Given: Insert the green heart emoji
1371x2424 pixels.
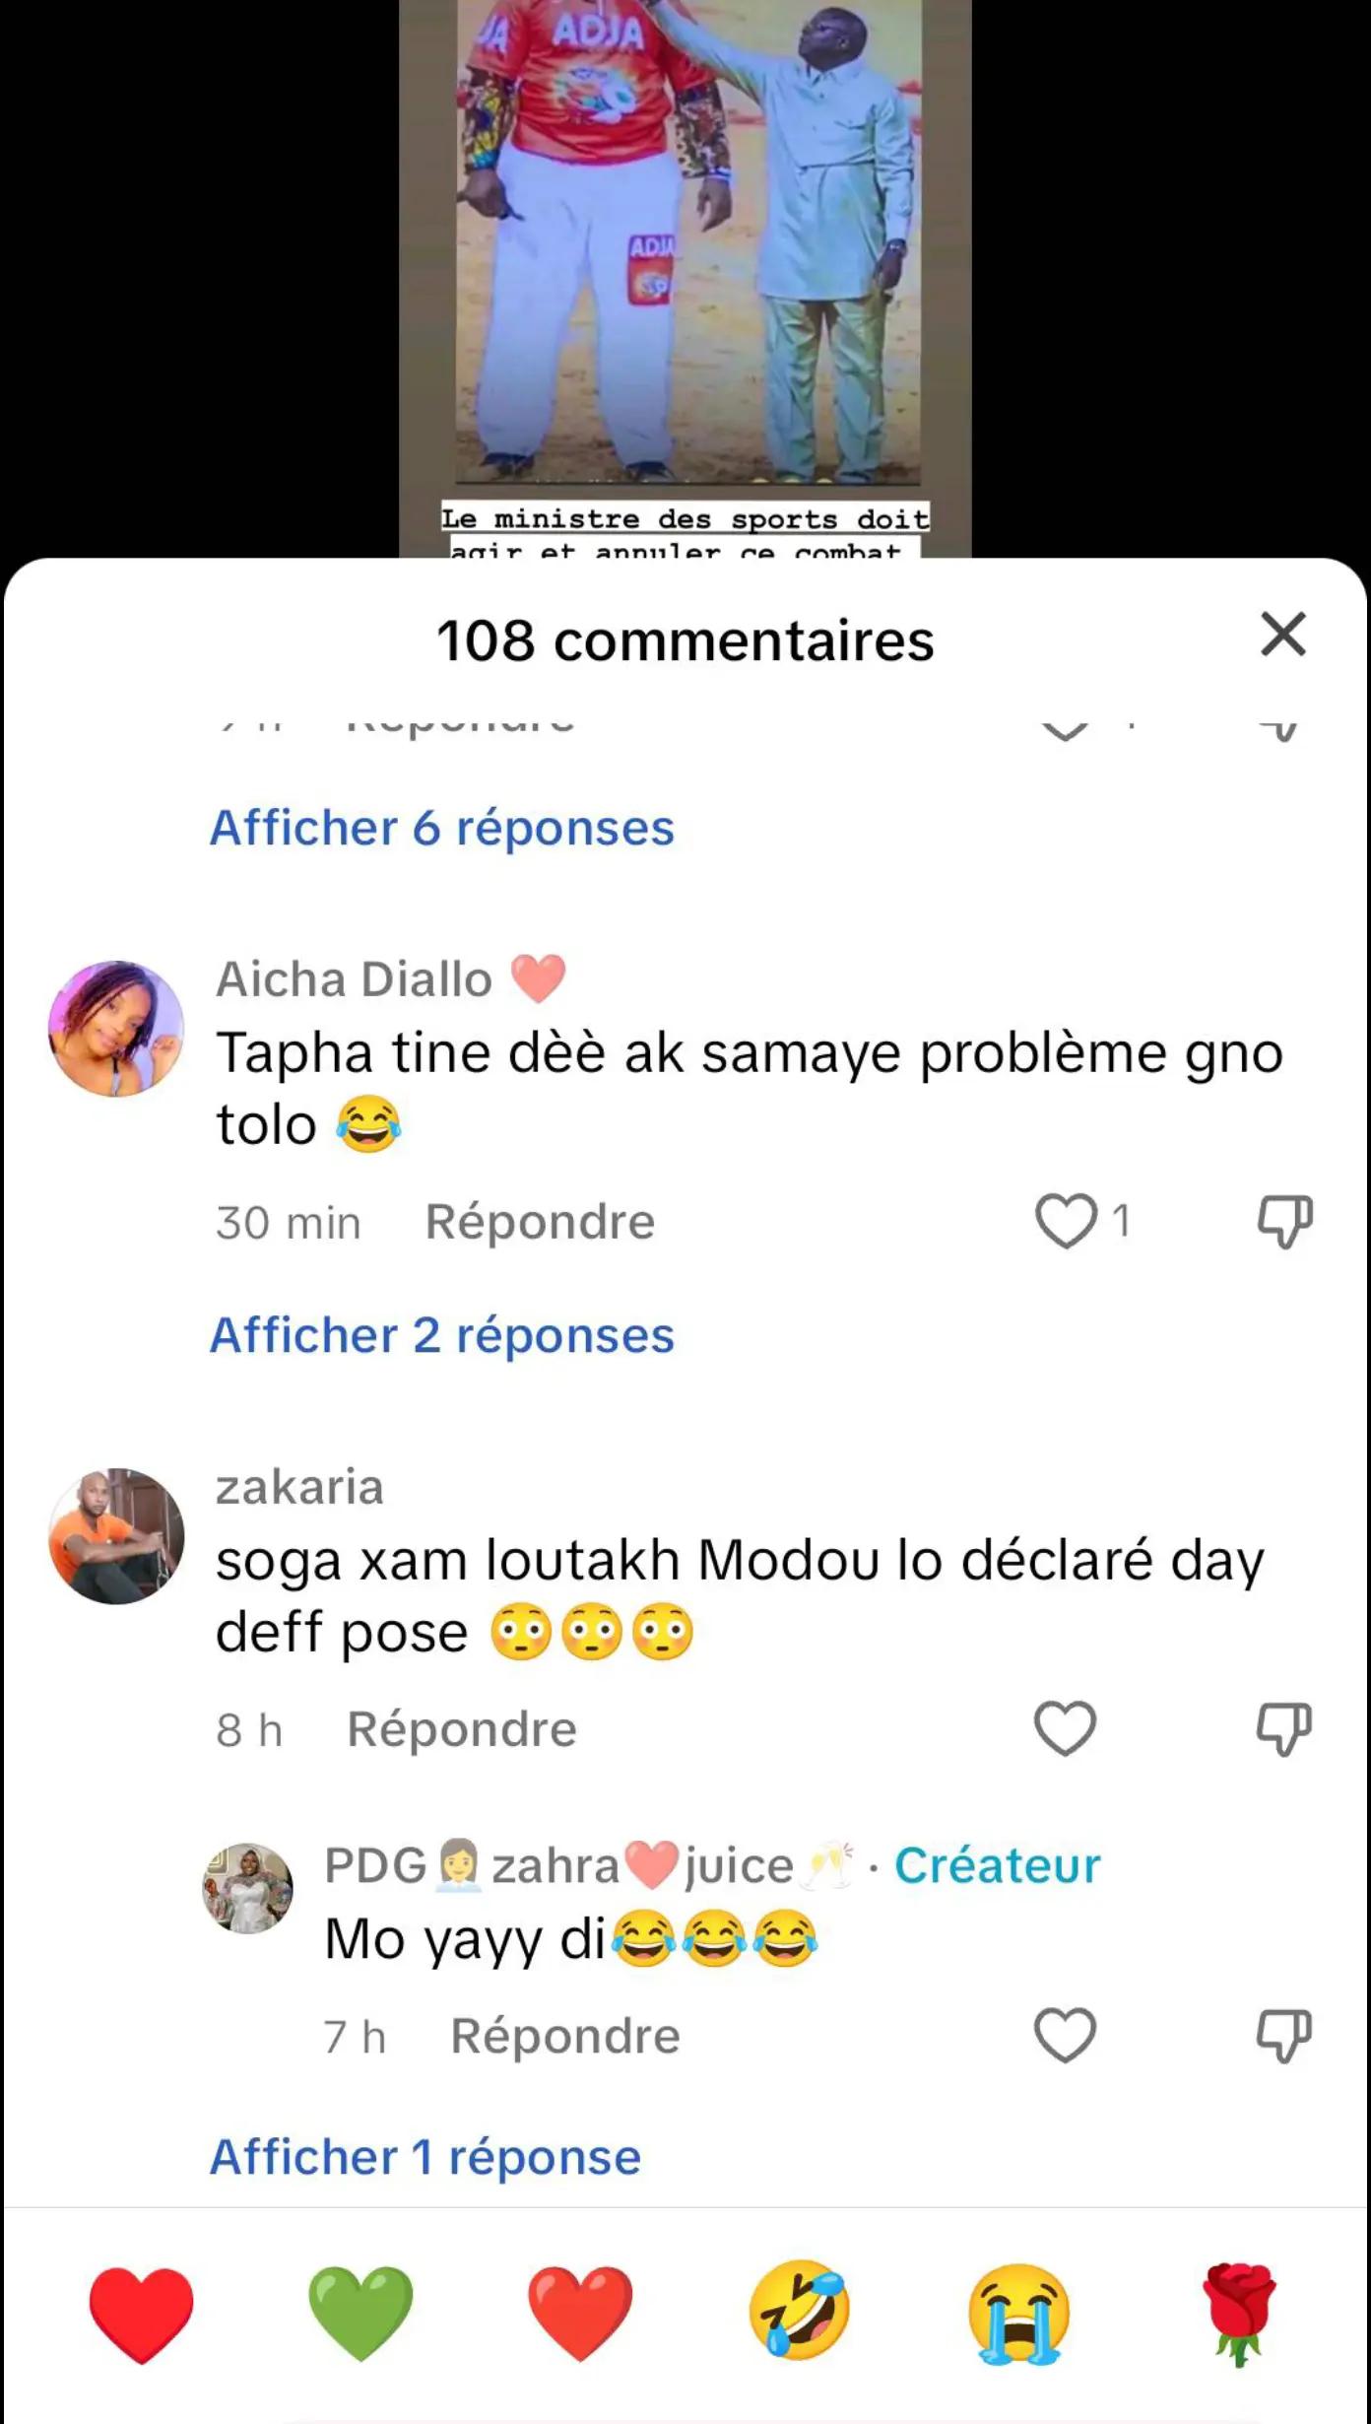Looking at the screenshot, I should 360,2312.
